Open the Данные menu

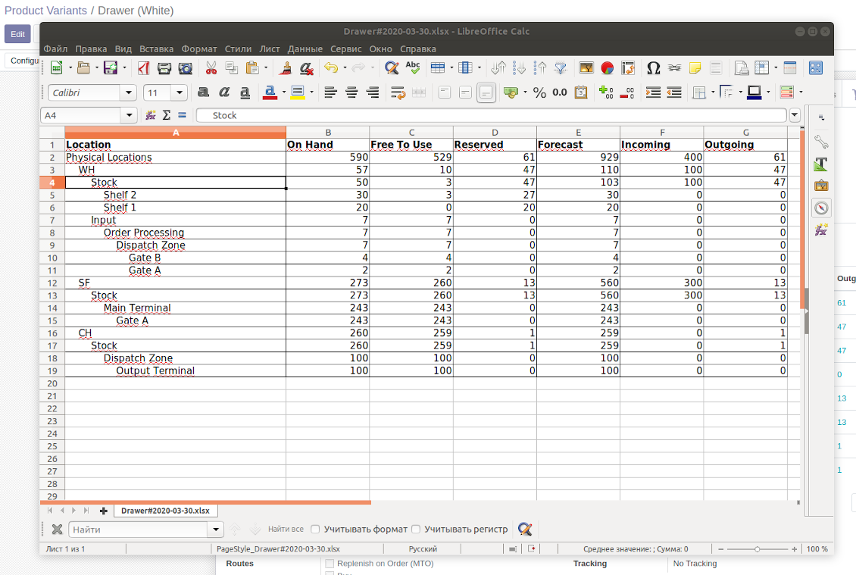click(305, 49)
